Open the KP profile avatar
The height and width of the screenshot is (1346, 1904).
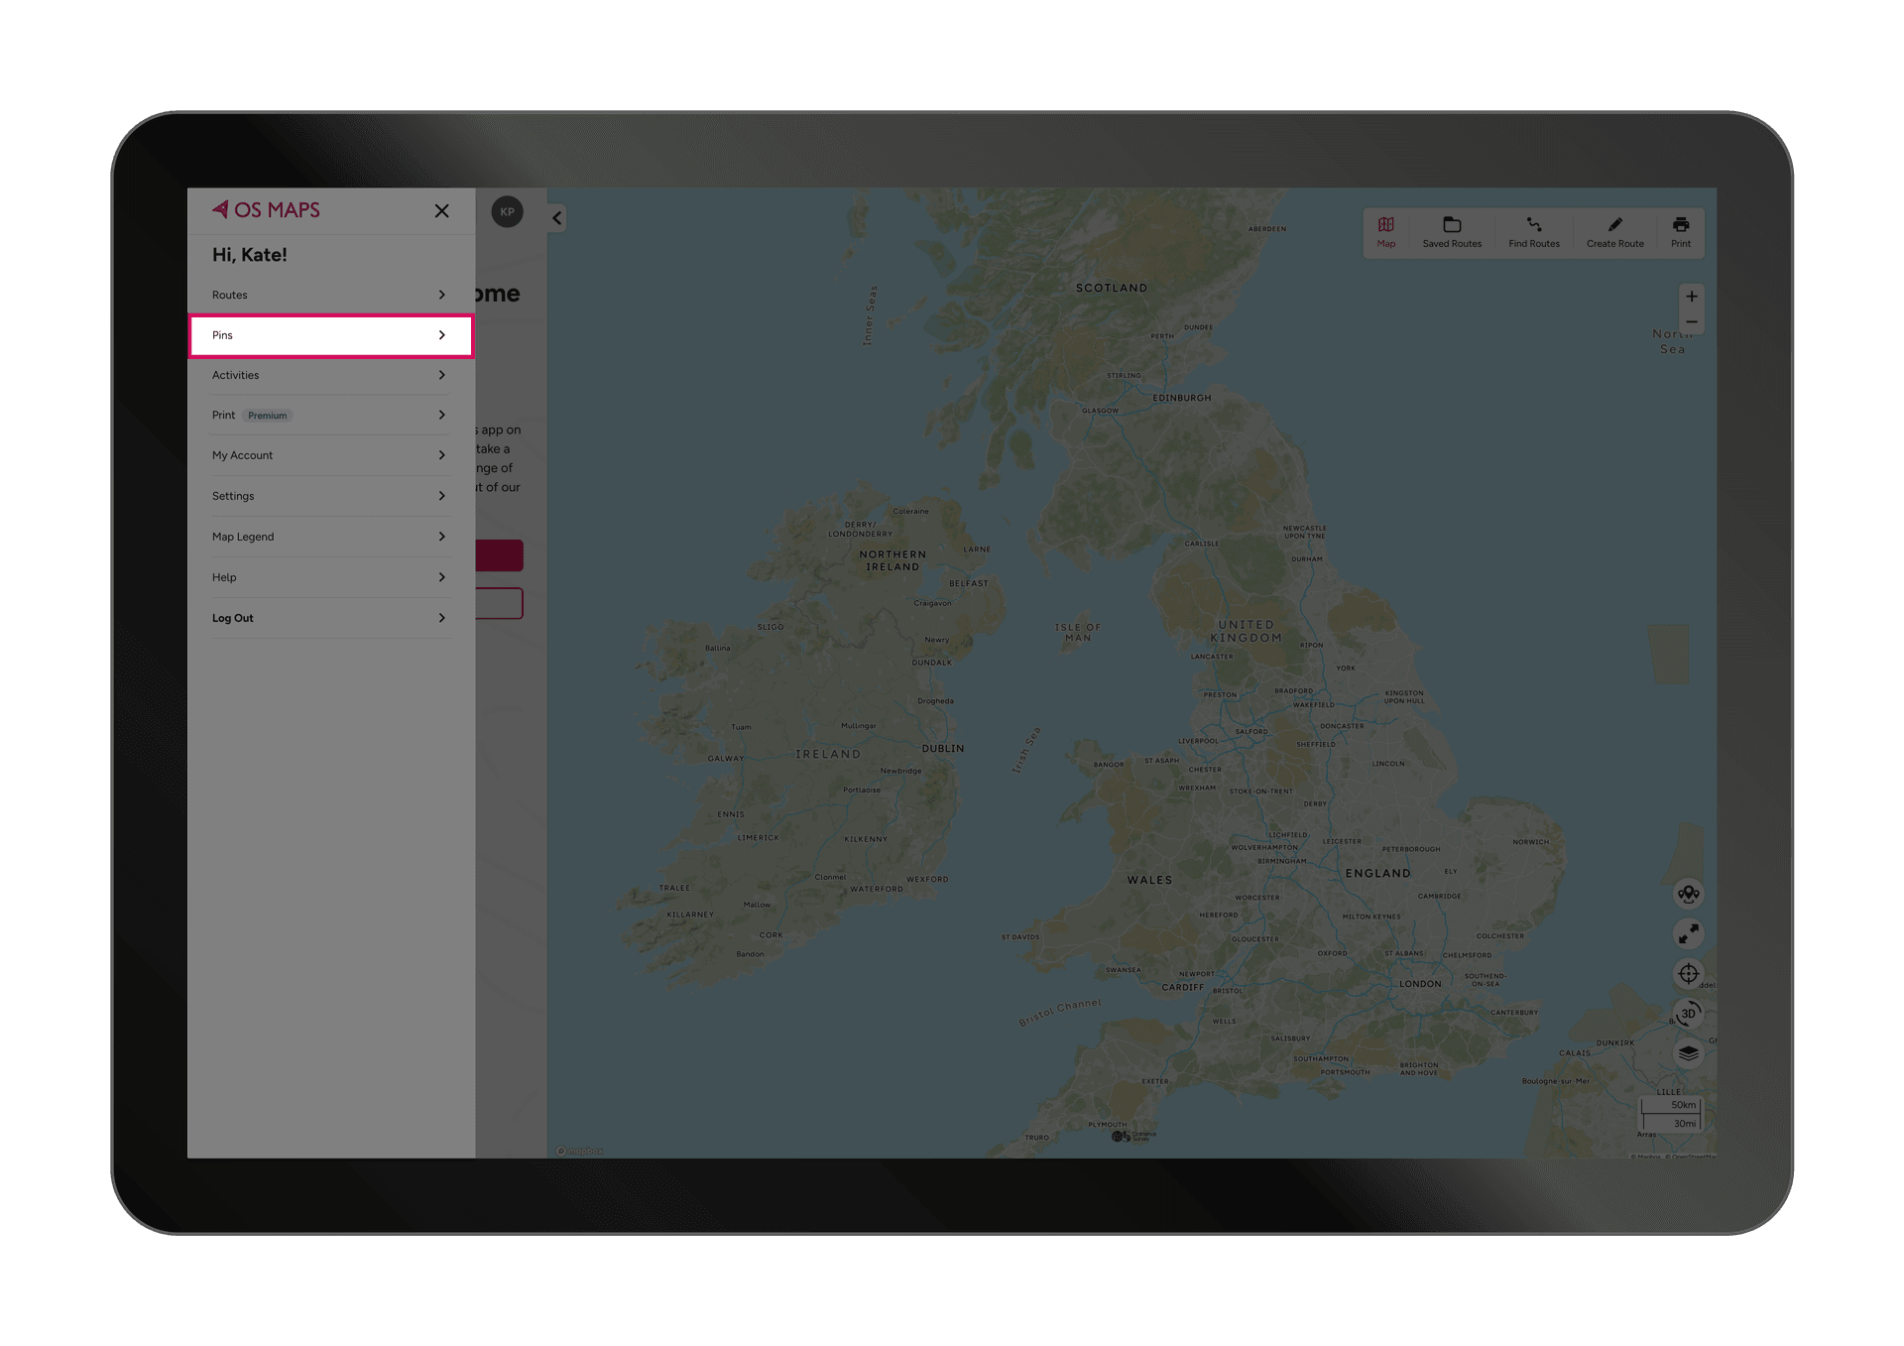point(508,211)
